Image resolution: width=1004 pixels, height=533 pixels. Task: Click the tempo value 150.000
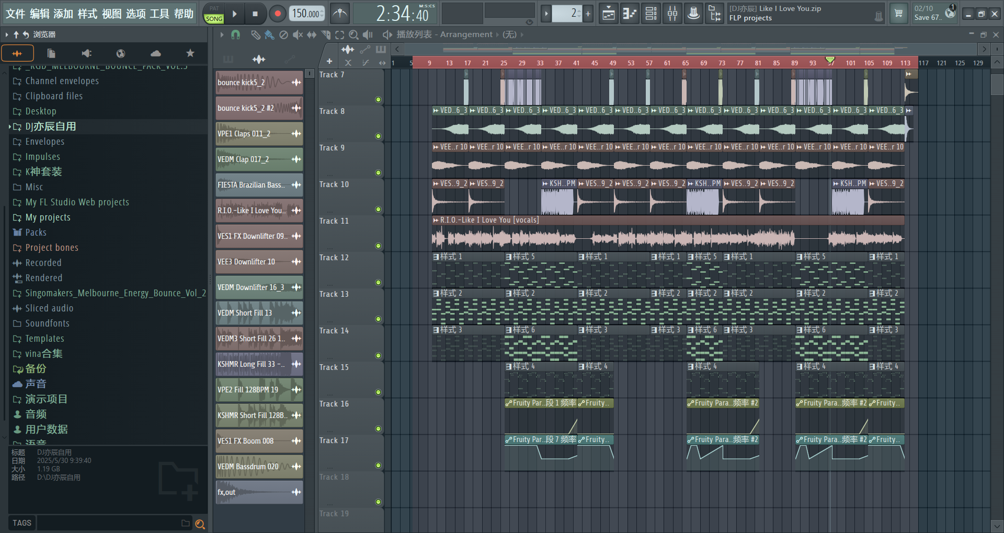[307, 14]
